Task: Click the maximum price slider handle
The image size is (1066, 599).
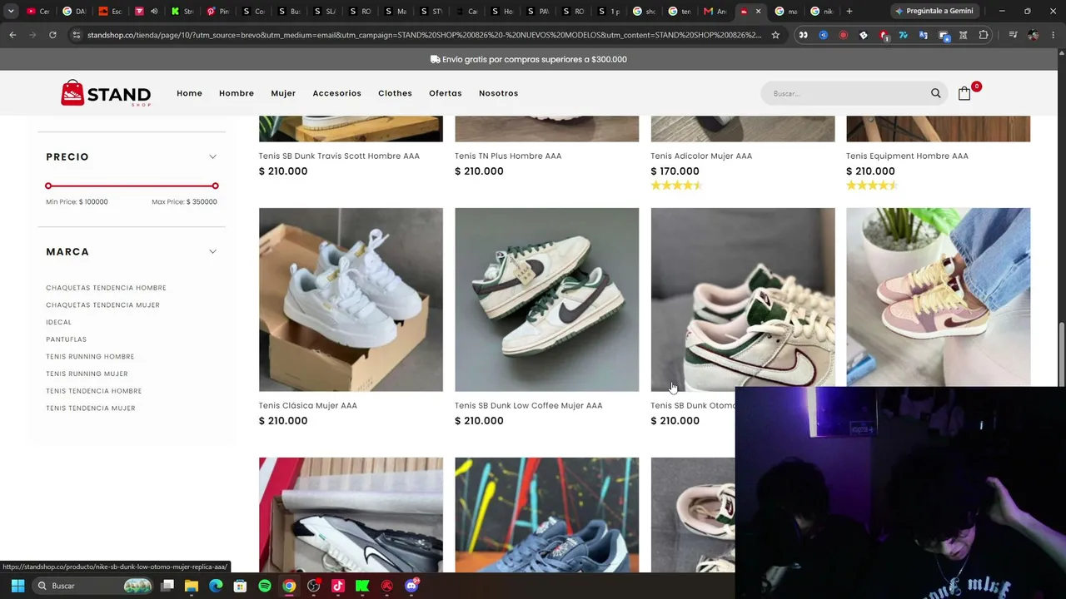Action: point(215,186)
